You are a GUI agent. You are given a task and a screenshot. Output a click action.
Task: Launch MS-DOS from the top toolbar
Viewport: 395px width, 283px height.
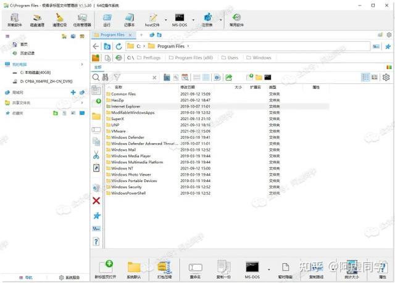coord(180,20)
